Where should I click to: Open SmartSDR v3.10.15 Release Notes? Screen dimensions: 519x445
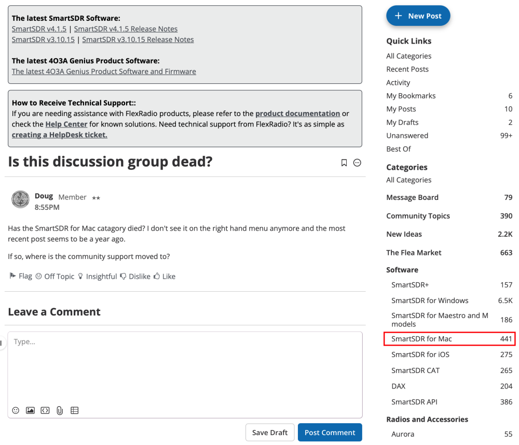point(138,40)
